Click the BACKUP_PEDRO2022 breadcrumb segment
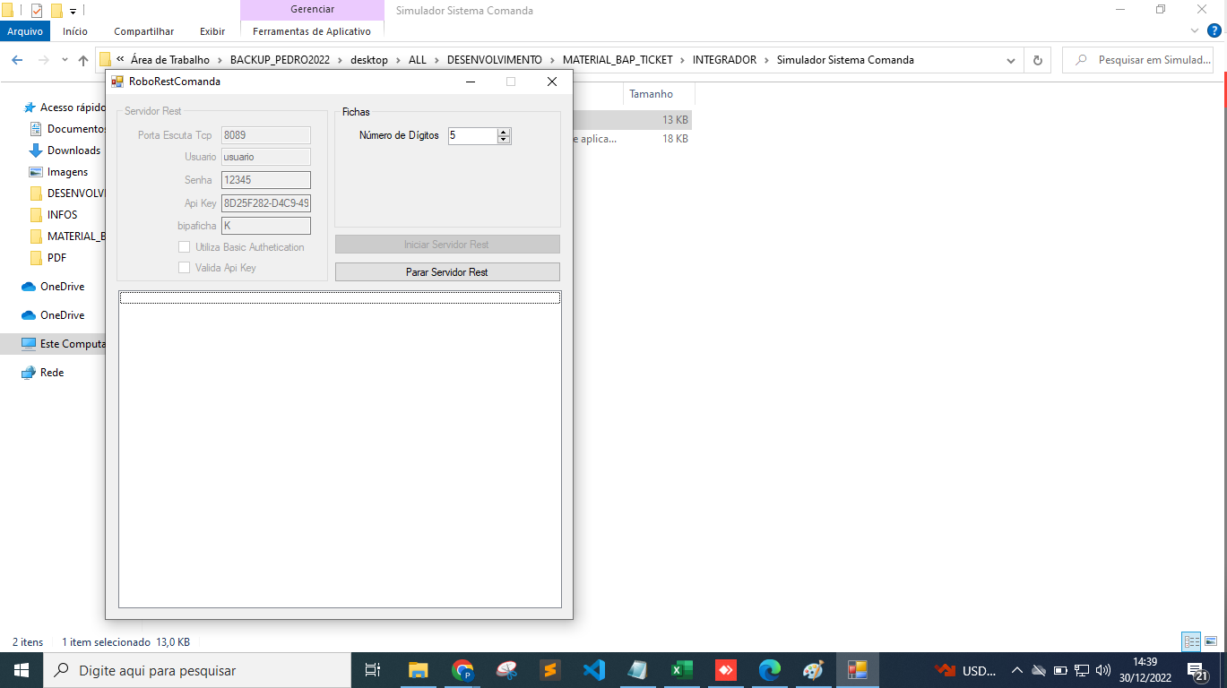 pyautogui.click(x=280, y=60)
